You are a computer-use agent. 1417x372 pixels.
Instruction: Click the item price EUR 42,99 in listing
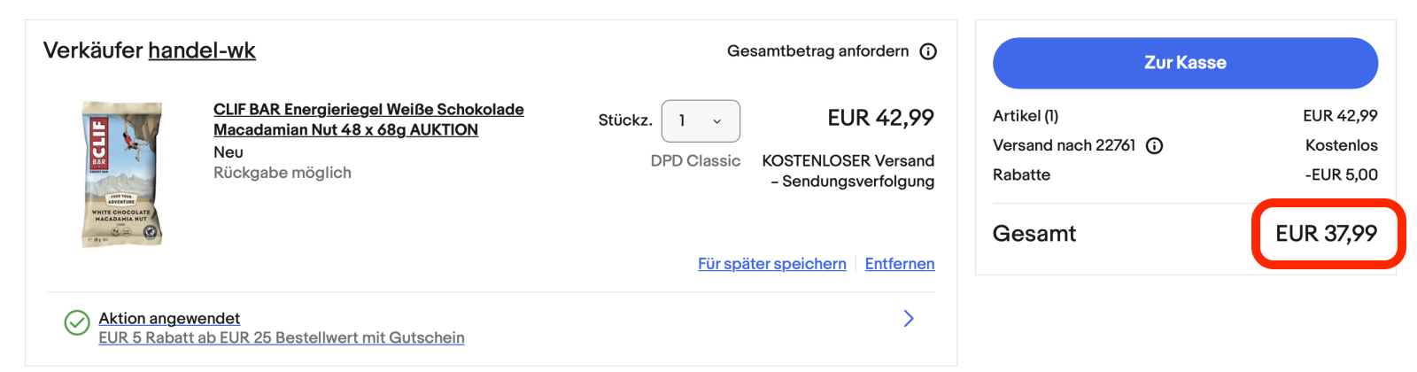[x=880, y=118]
